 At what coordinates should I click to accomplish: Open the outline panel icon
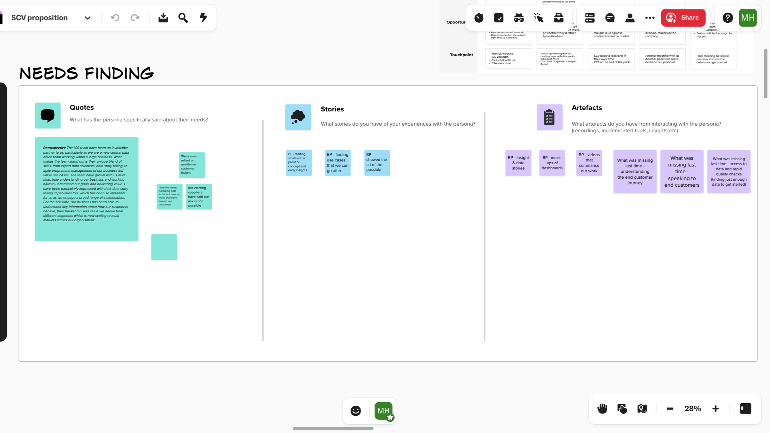click(x=590, y=18)
